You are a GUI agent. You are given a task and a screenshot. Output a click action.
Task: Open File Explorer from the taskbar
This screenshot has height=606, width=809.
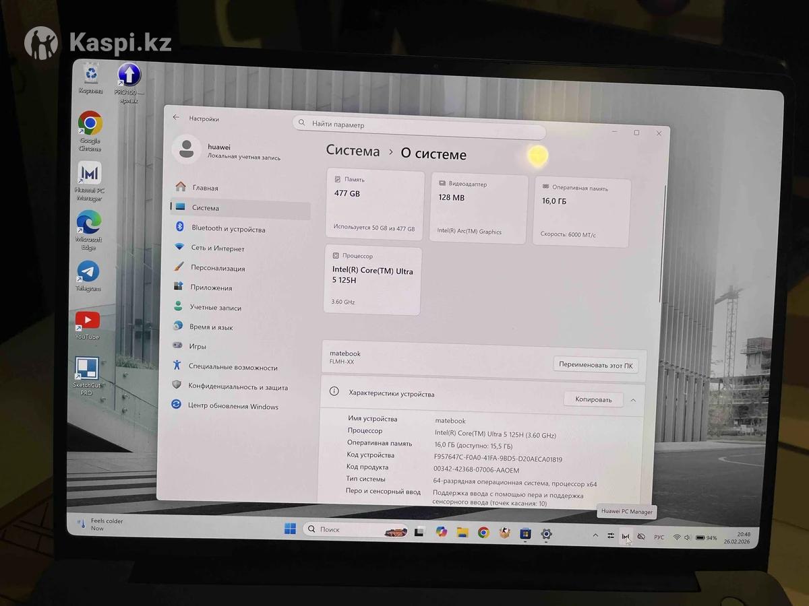point(462,533)
